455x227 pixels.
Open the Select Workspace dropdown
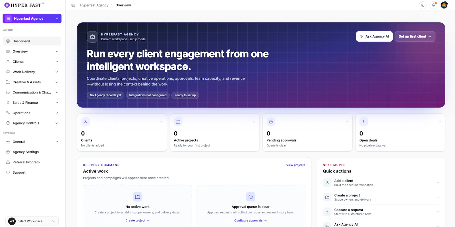(32, 221)
